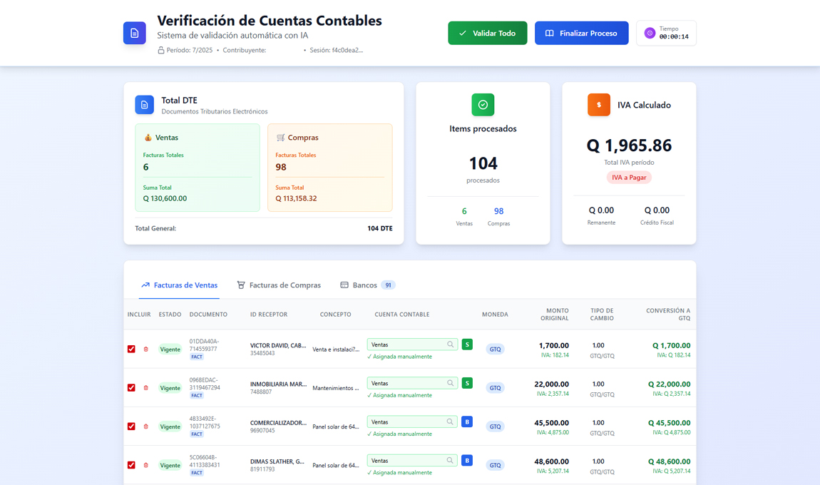820x485 pixels.
Task: Disable the INCLUIR checkbox on the COMERCIALIZADOR row
Action: pyautogui.click(x=131, y=426)
